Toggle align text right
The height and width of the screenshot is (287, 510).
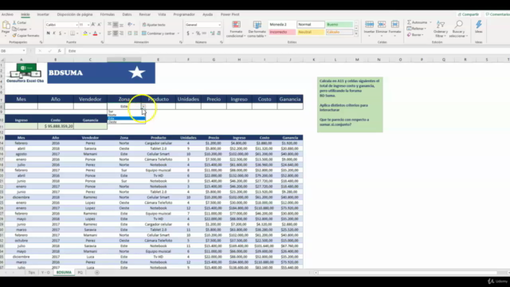click(121, 33)
